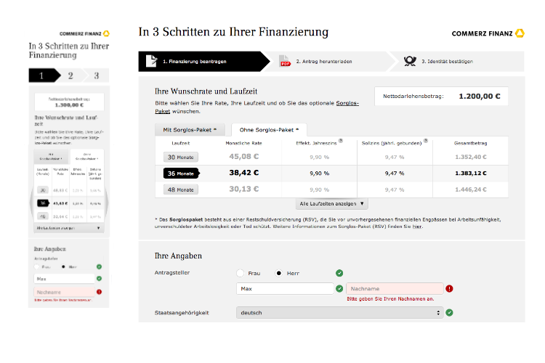Image resolution: width=545 pixels, height=363 pixels.
Task: Click the red PDF icon in step 2
Action: [x=286, y=62]
